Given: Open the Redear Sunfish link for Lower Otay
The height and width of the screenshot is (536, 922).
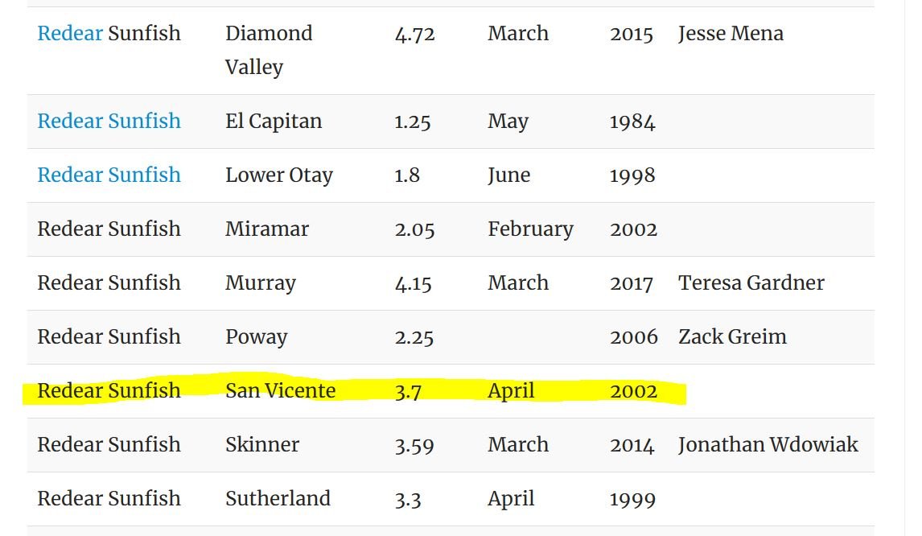Looking at the screenshot, I should coord(109,175).
